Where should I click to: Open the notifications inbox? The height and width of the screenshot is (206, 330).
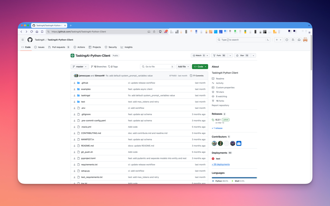tap(299, 40)
